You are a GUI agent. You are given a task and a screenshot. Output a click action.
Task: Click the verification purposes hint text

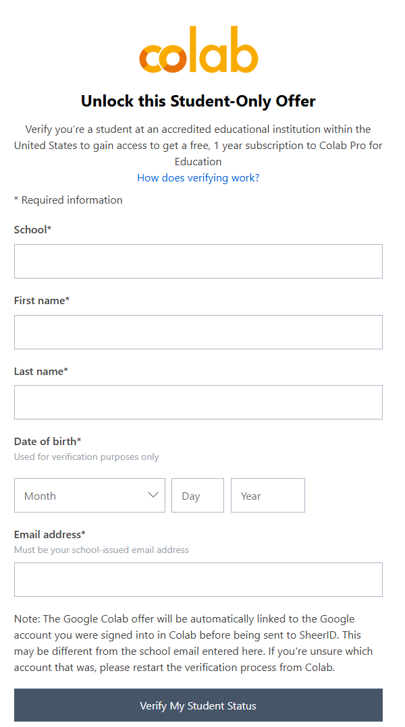[86, 457]
